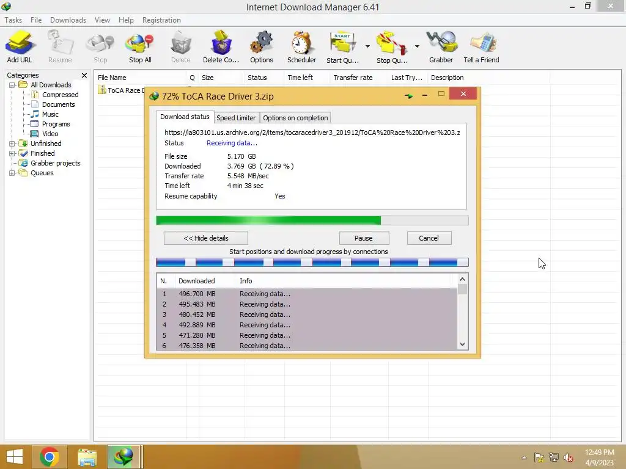Image resolution: width=626 pixels, height=469 pixels.
Task: Open File Explorer from the taskbar
Action: [x=87, y=457]
